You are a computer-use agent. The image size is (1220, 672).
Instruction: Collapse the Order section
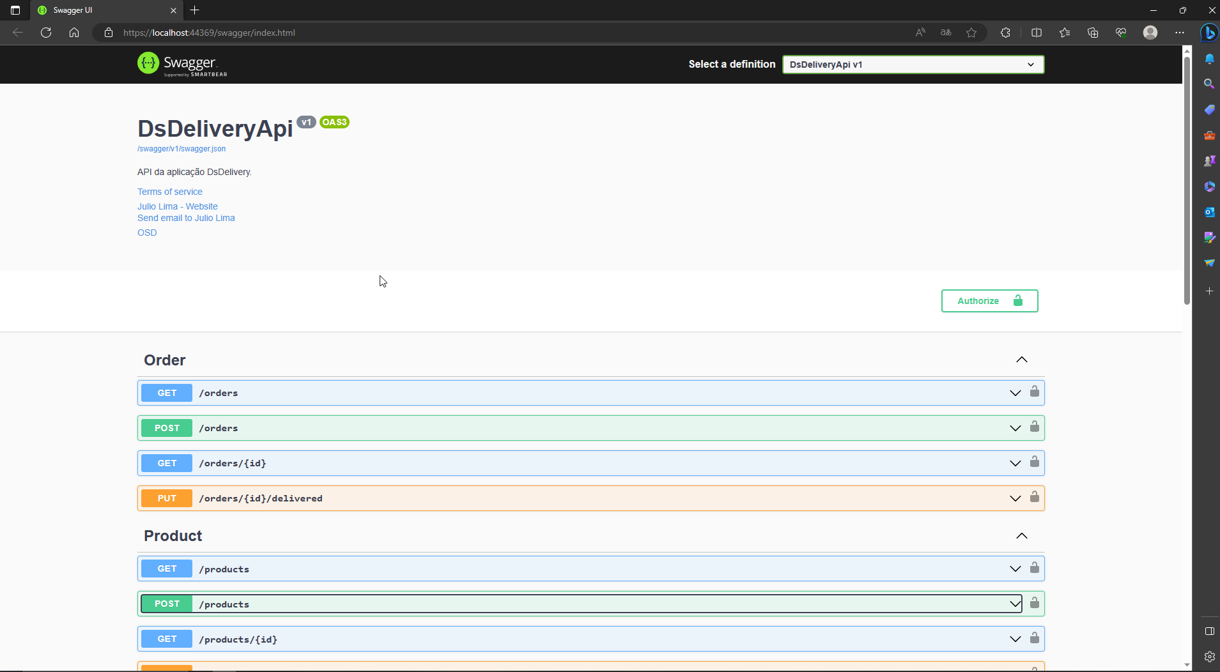point(1022,360)
